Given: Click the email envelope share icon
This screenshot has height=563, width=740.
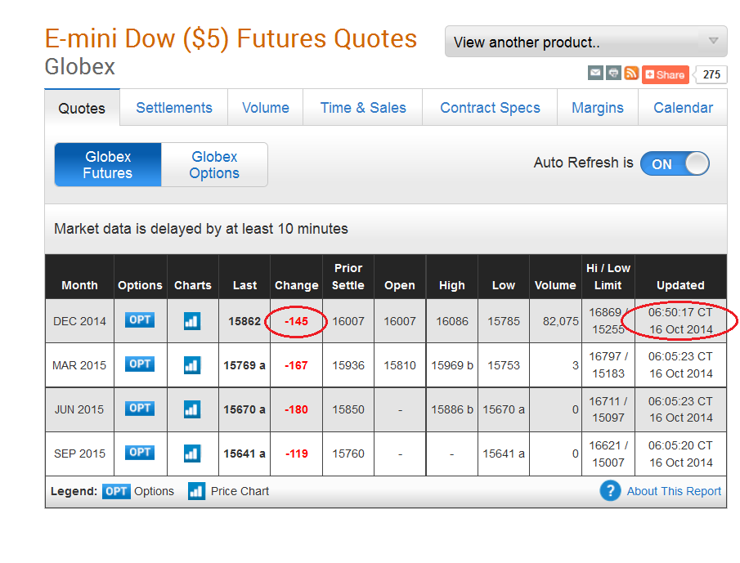Looking at the screenshot, I should point(595,73).
